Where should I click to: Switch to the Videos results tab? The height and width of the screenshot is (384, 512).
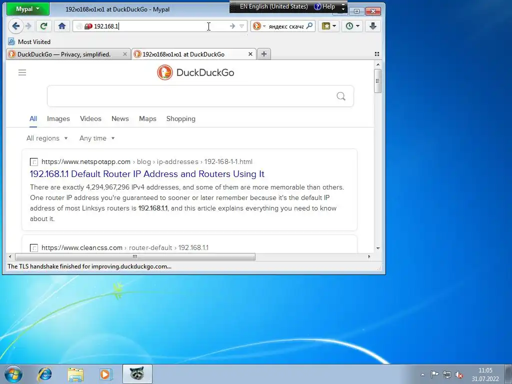(91, 119)
